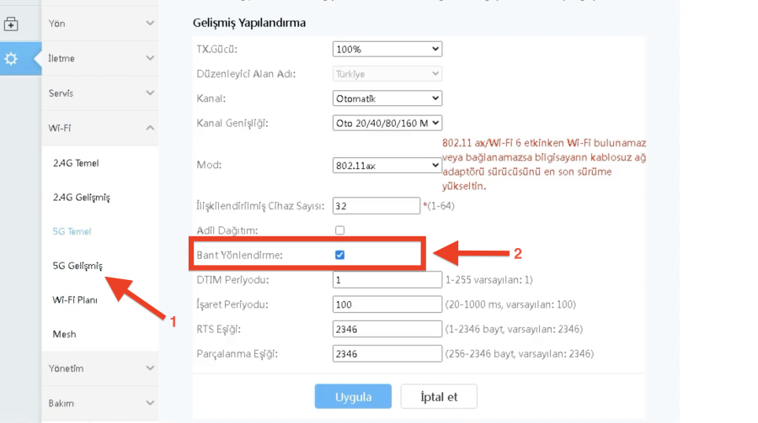Image resolution: width=758 pixels, height=423 pixels.
Task: Open the Kanal dropdown
Action: 387,98
